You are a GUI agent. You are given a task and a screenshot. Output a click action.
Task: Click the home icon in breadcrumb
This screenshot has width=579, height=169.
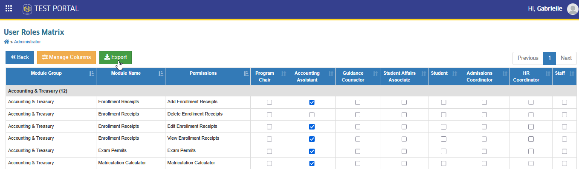[6, 42]
